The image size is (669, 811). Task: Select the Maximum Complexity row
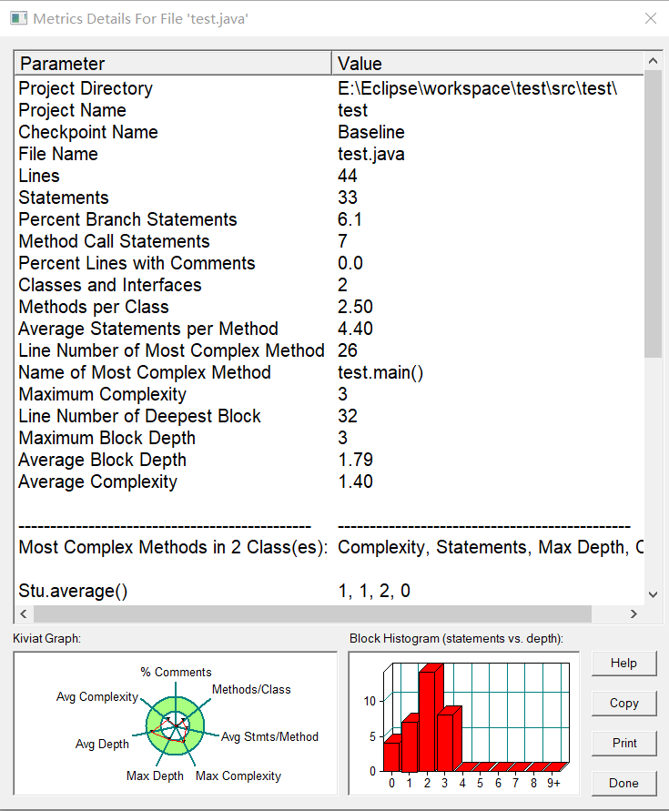point(329,394)
